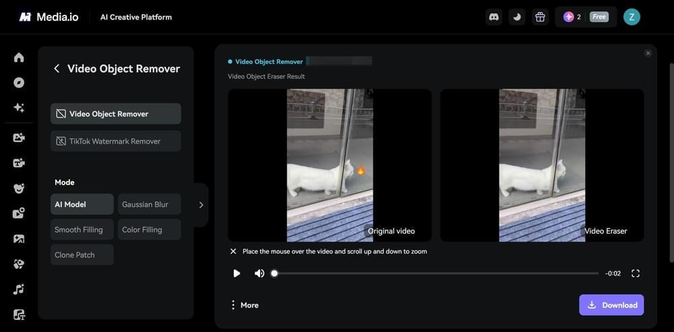Viewport: 674px width, 332px height.
Task: Open the Discord community icon
Action: (494, 18)
